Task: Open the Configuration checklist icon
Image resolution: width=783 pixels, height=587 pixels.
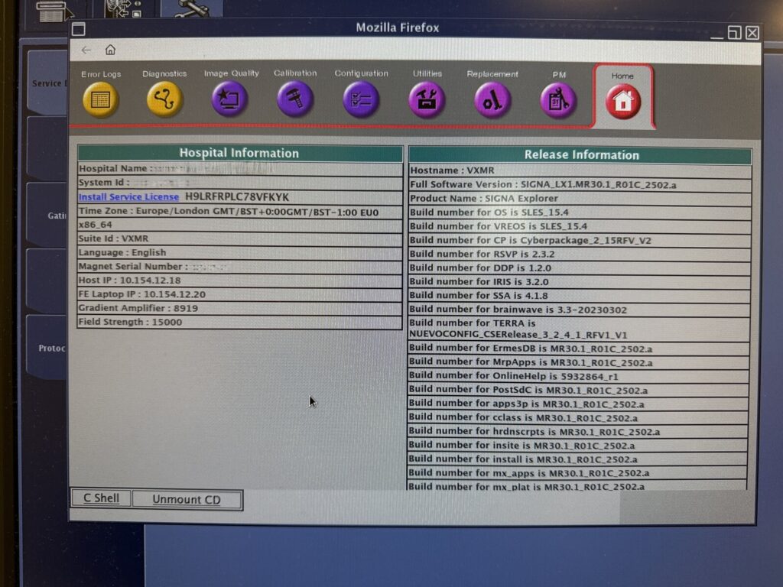Action: [361, 99]
